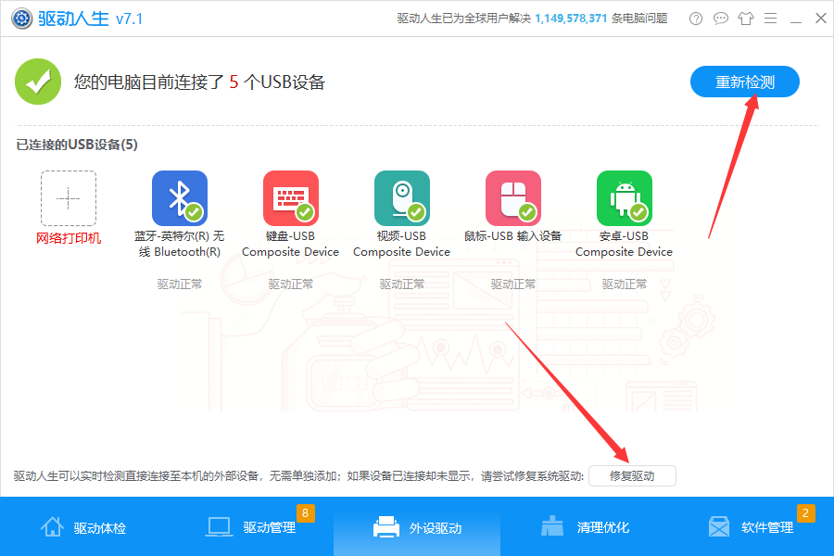Click the 鼠标-USB 输入设备 name
834x556 pixels.
(512, 235)
